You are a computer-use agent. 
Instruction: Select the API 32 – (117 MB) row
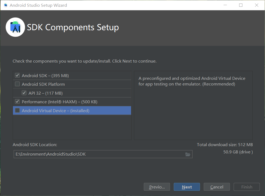pyautogui.click(x=72, y=93)
